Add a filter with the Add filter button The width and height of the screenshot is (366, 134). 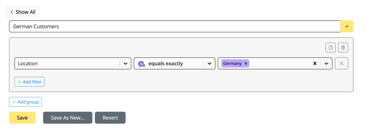pos(29,82)
